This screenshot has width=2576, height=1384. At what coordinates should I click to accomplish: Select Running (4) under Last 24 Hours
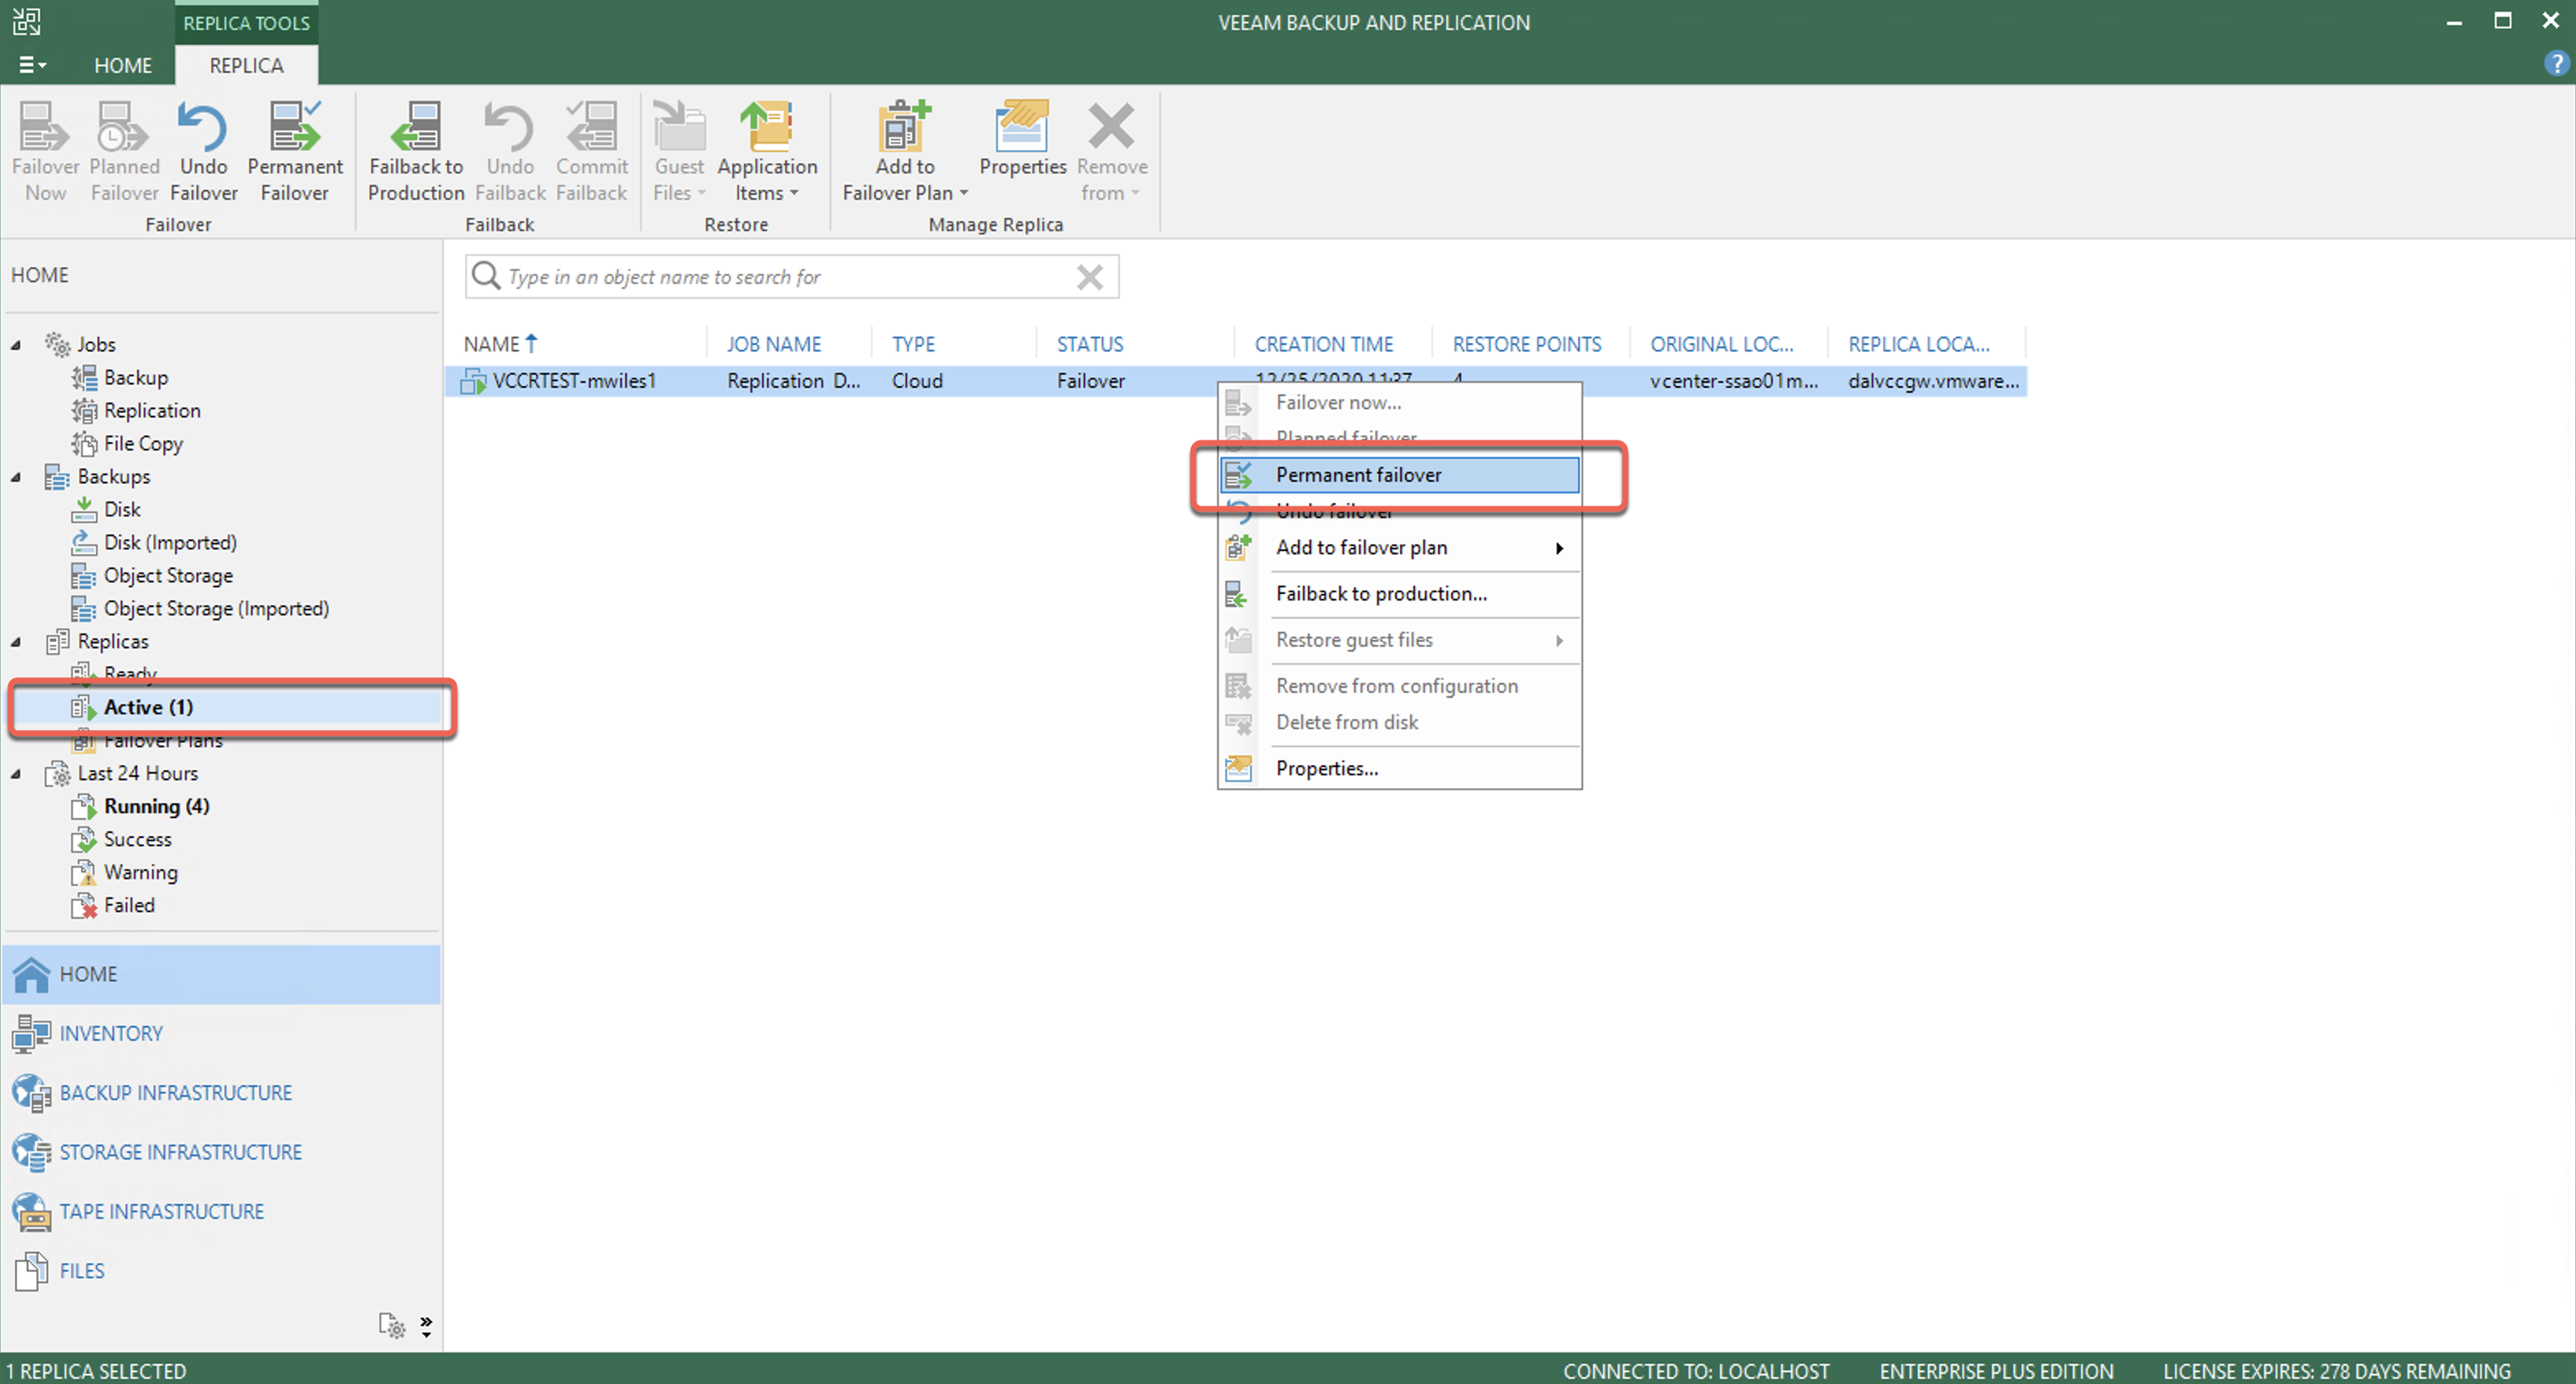pyautogui.click(x=156, y=806)
